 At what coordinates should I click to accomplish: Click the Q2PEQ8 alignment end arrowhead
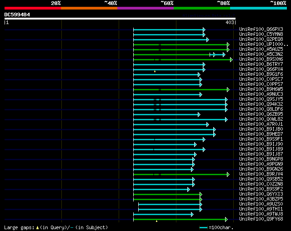tap(208, 39)
